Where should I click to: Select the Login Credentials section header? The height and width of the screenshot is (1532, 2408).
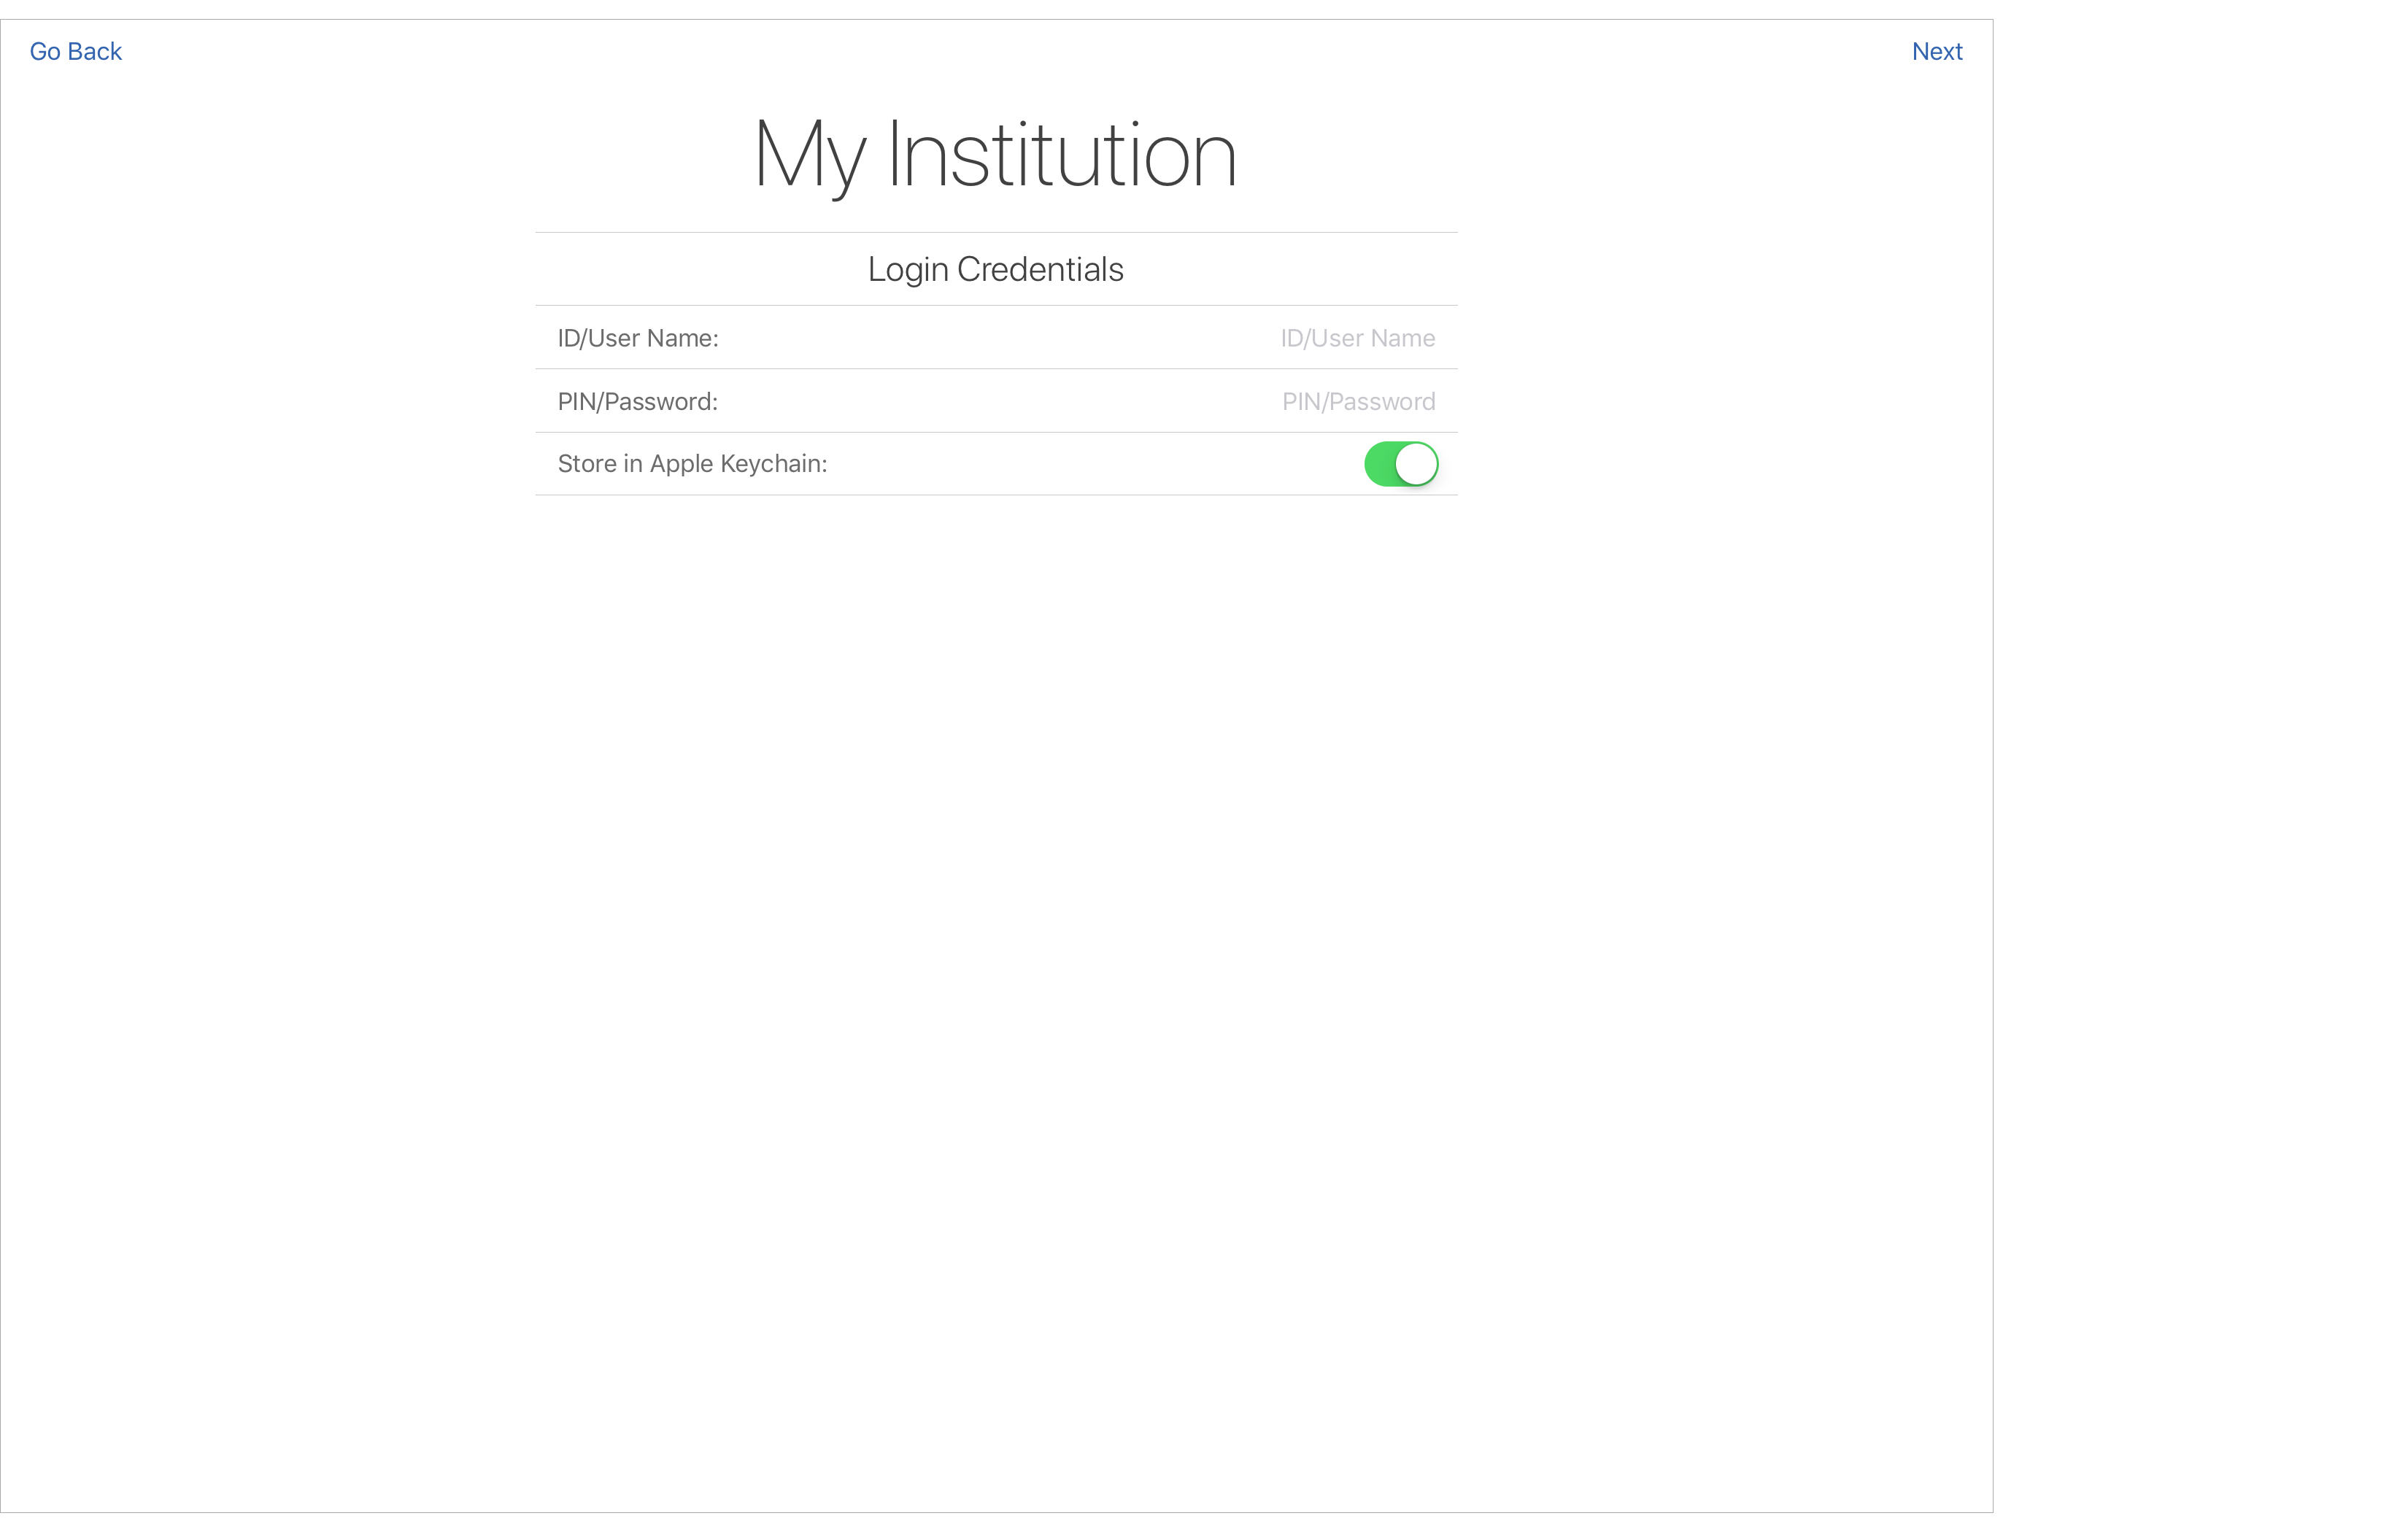995,268
